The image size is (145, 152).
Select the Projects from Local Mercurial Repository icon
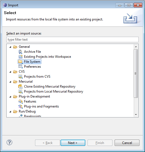20,91
